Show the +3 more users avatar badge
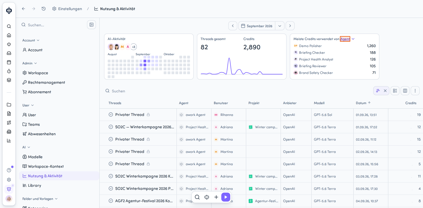Viewport: 423px width, 208px height. pos(134,47)
